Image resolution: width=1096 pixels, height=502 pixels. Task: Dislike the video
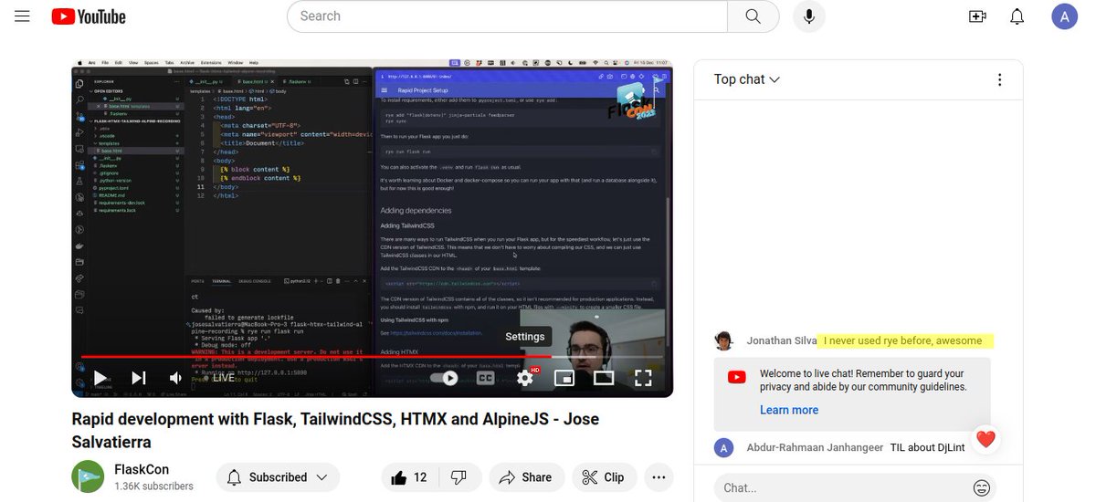click(x=459, y=477)
